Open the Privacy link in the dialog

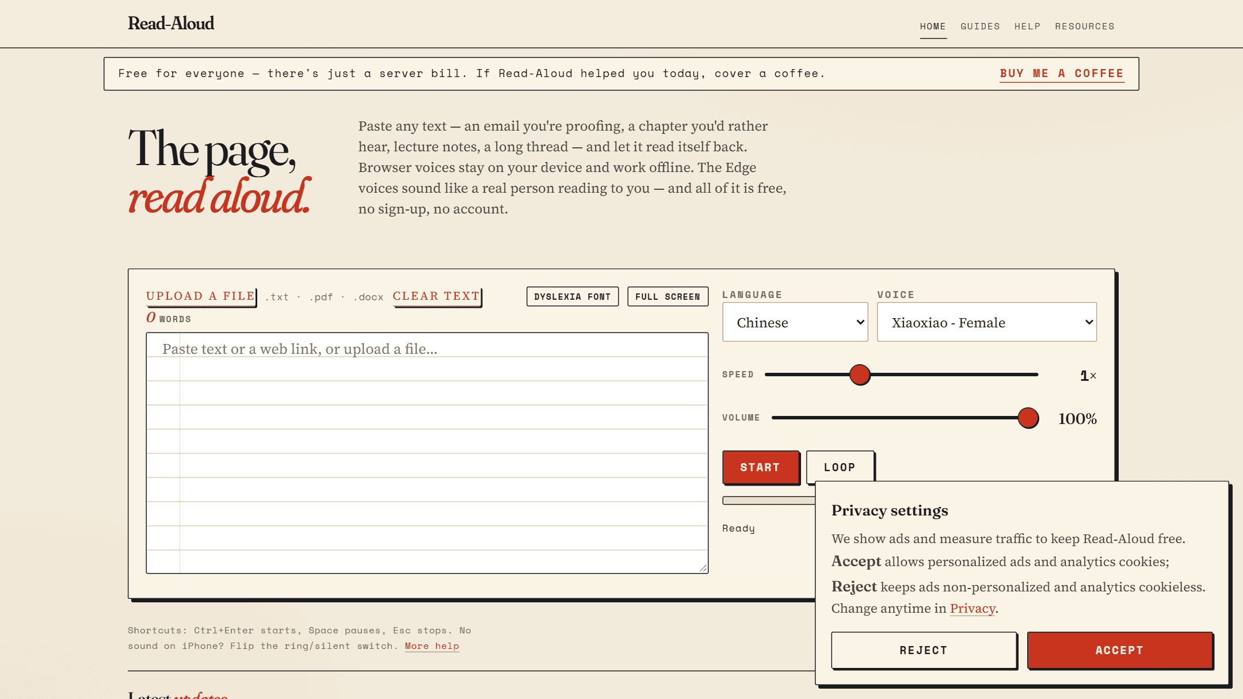coord(972,609)
